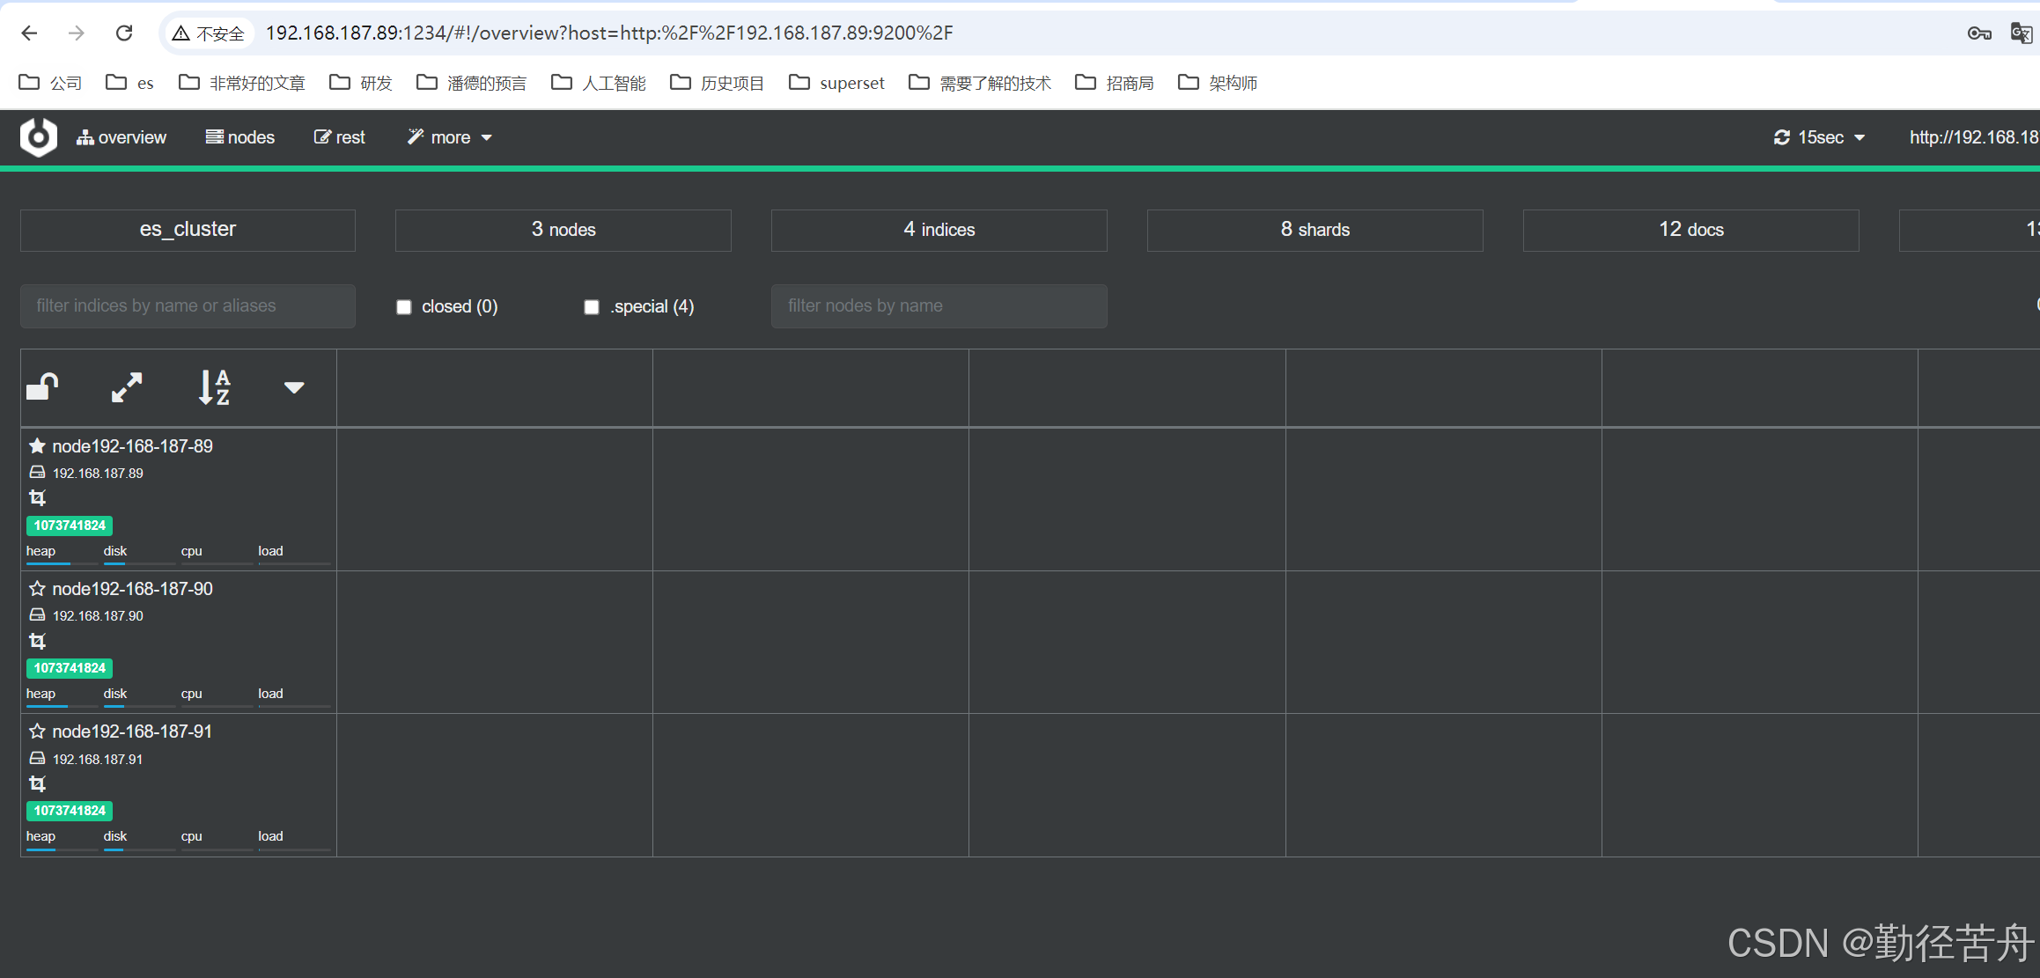This screenshot has width=2040, height=978.
Task: Click the crop-like icon under node192-168-187-91
Action: (x=37, y=783)
